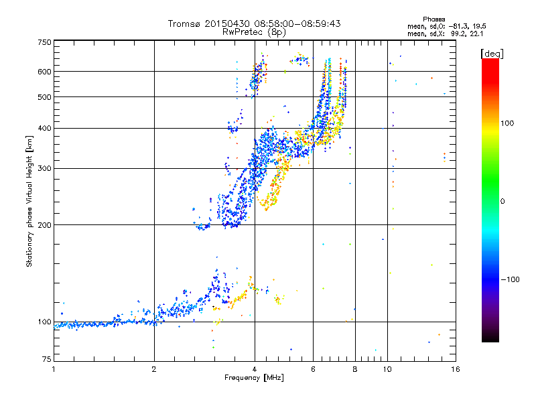Screen dimensions: 536x402
Task: Click the colorbar's 0 degree label
Action: click(x=503, y=202)
